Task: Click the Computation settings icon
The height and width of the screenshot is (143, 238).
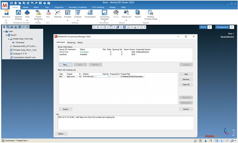Action: (90, 13)
